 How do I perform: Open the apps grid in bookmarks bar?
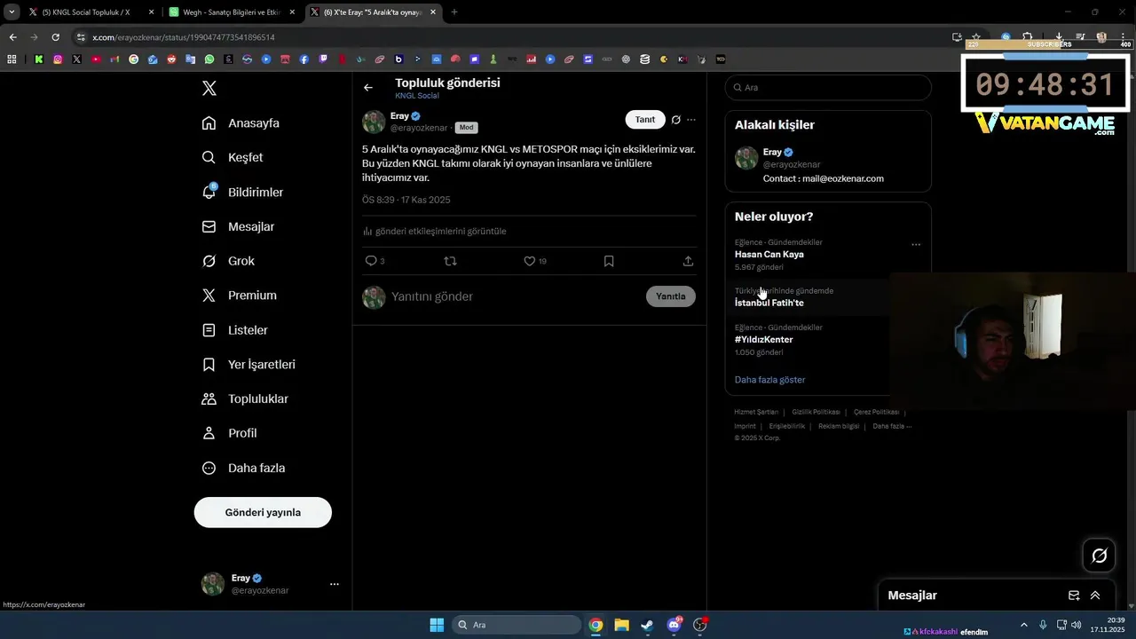click(12, 59)
